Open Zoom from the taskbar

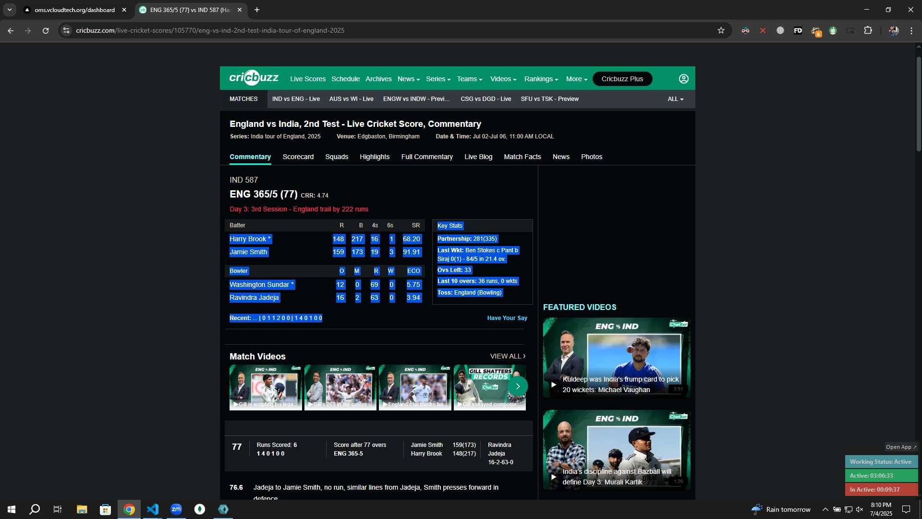pyautogui.click(x=176, y=509)
